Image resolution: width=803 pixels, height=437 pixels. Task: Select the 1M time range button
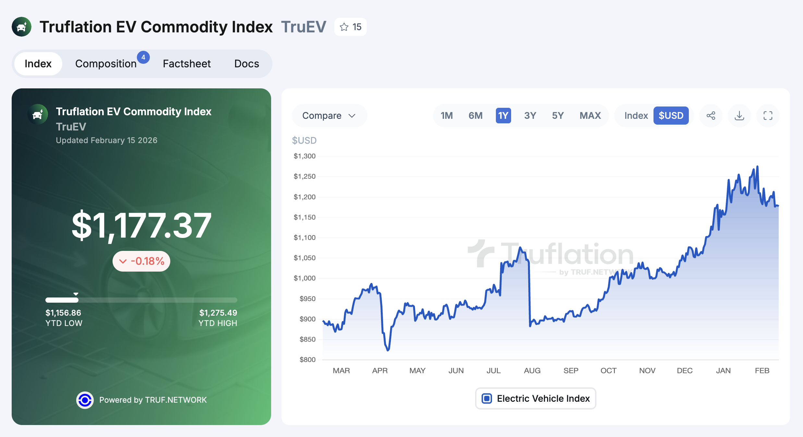(x=446, y=116)
